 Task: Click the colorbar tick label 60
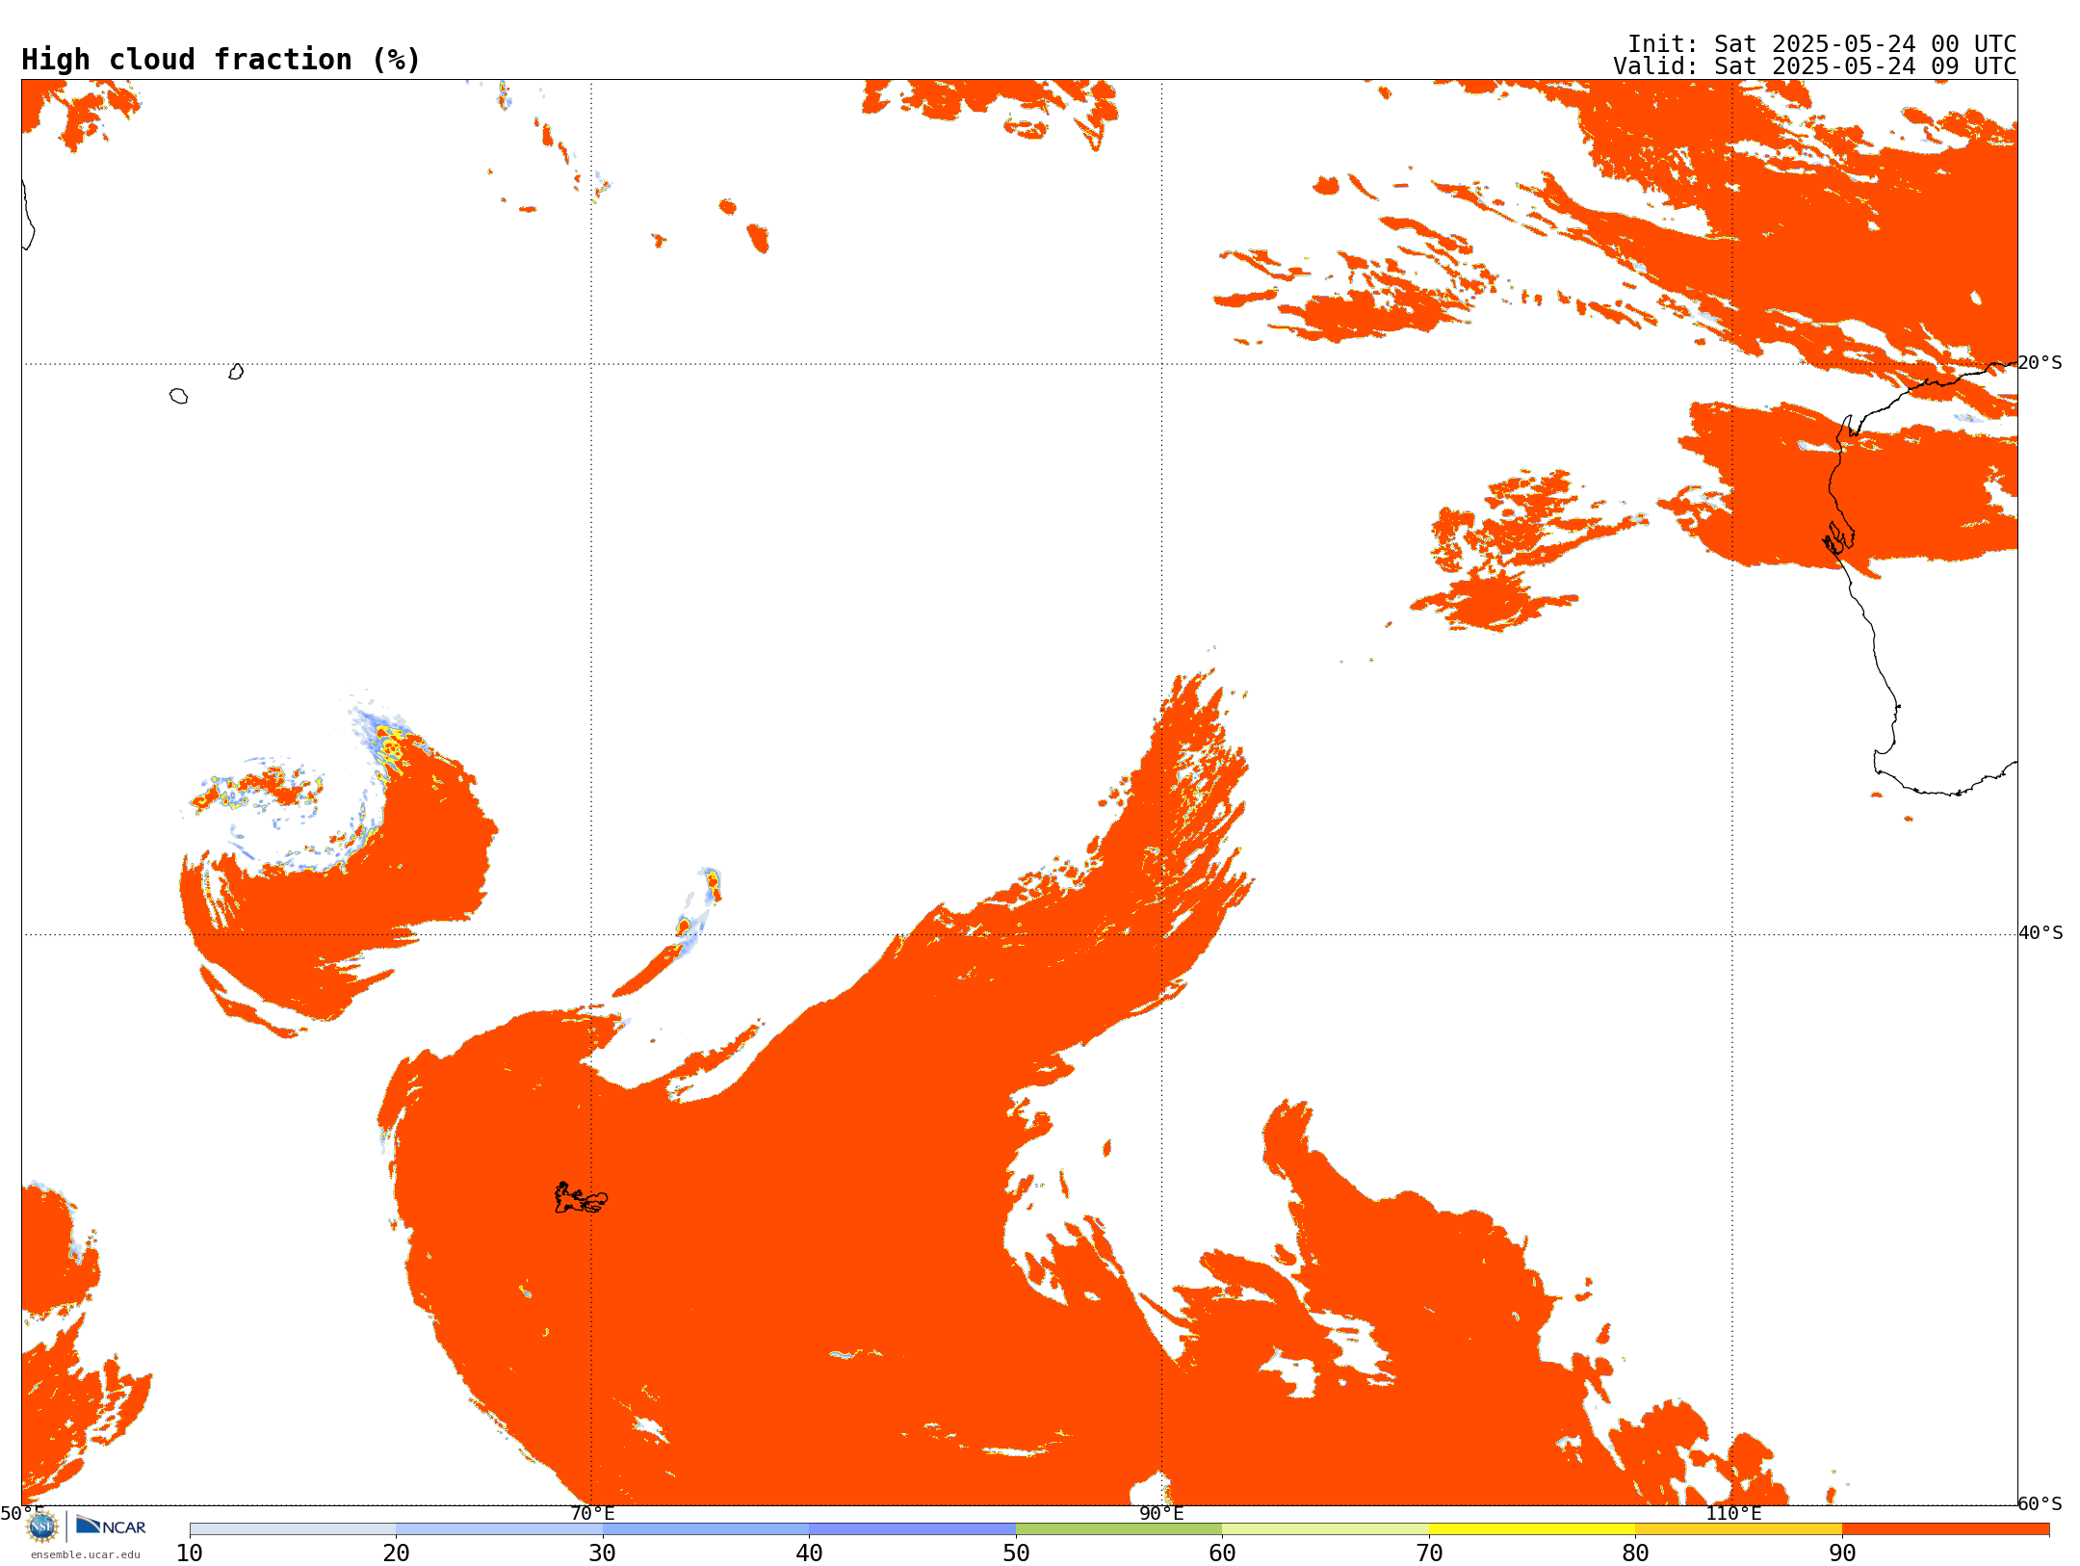tap(1222, 1553)
